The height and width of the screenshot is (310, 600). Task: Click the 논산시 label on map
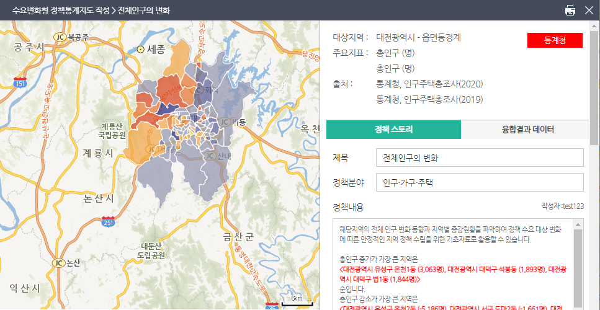point(99,198)
